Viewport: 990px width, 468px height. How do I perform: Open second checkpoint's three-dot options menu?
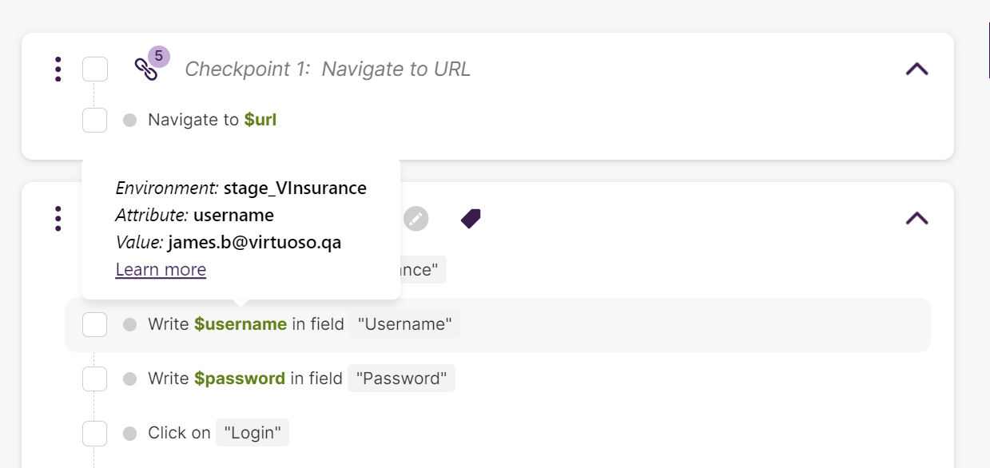pyautogui.click(x=58, y=218)
